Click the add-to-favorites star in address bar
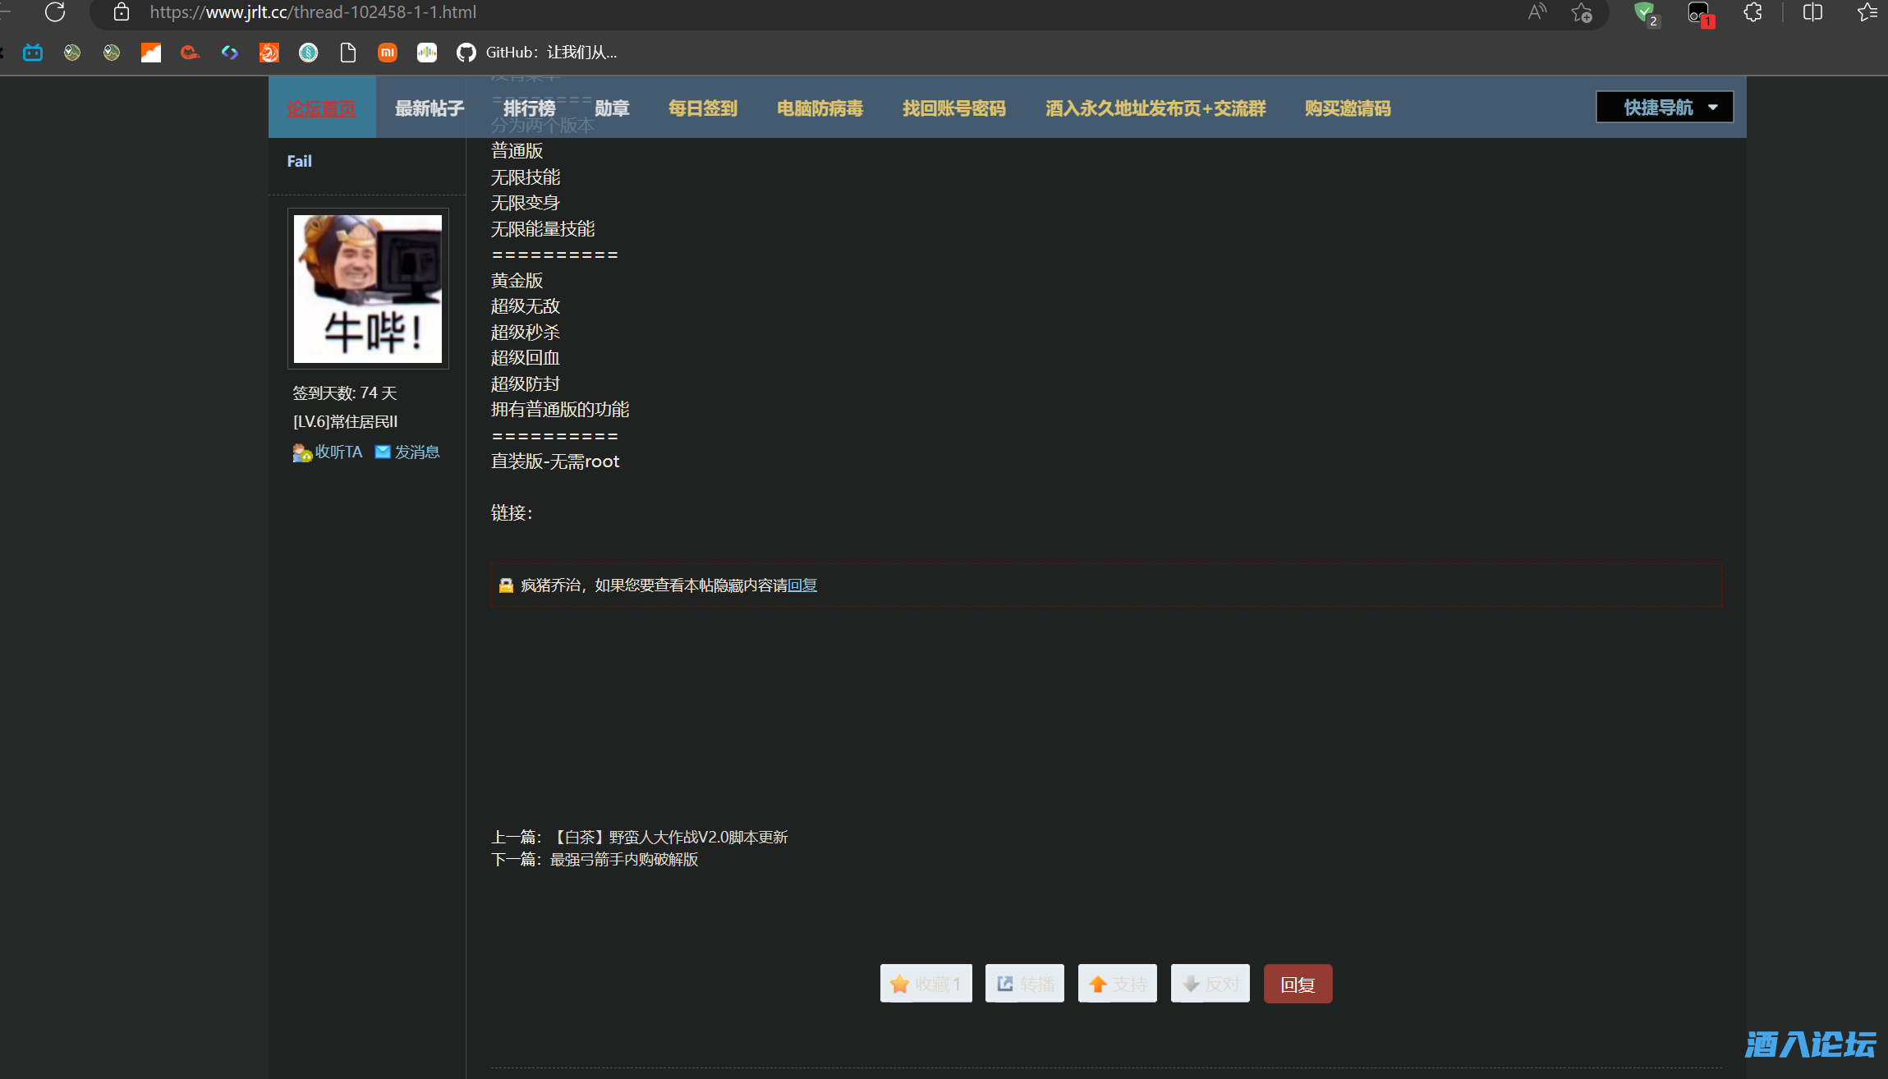The width and height of the screenshot is (1888, 1079). pyautogui.click(x=1581, y=12)
